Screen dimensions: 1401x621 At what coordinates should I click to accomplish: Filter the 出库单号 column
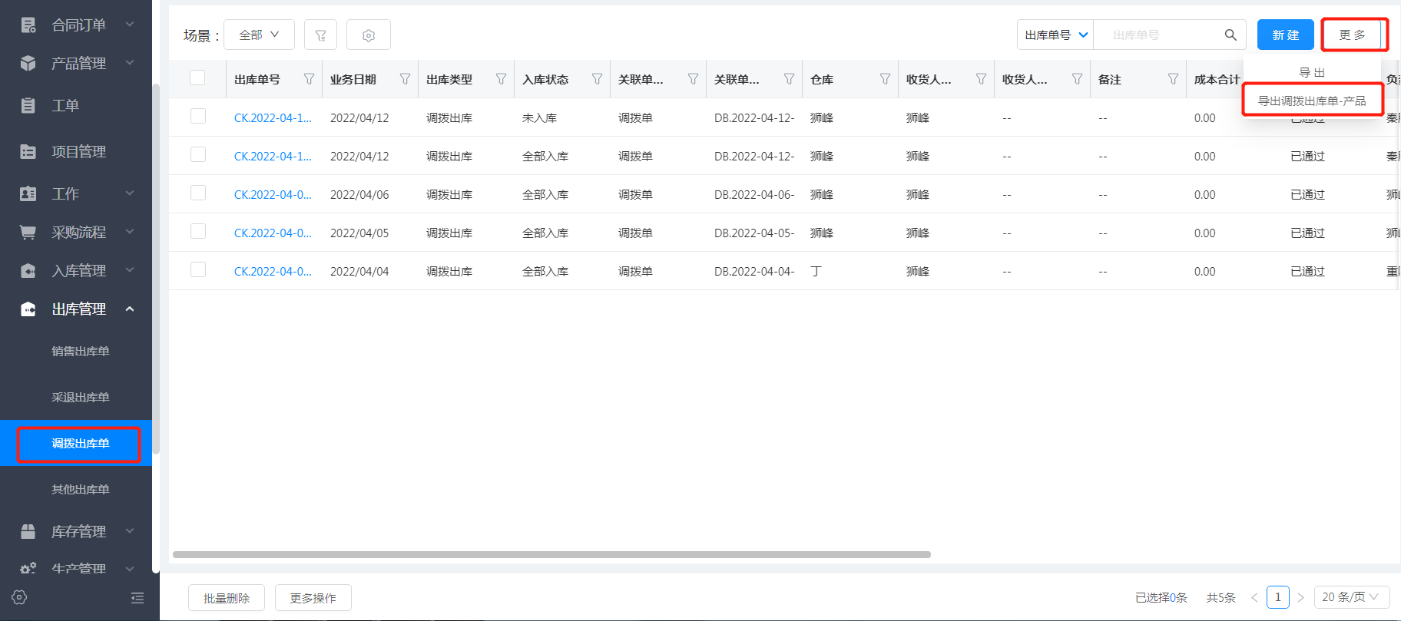pyautogui.click(x=309, y=79)
